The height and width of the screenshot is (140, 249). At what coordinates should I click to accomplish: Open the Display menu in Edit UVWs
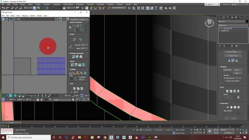39,16
